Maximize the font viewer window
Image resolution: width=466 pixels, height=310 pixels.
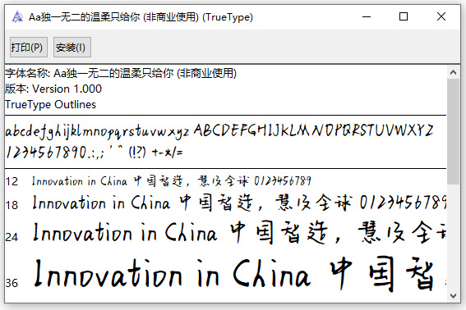[x=404, y=17]
